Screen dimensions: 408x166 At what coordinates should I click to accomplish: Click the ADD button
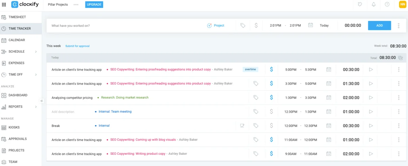click(x=379, y=25)
